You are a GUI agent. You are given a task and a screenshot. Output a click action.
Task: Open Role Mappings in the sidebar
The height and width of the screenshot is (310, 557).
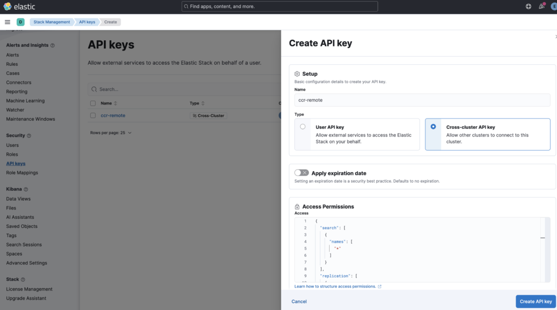22,173
